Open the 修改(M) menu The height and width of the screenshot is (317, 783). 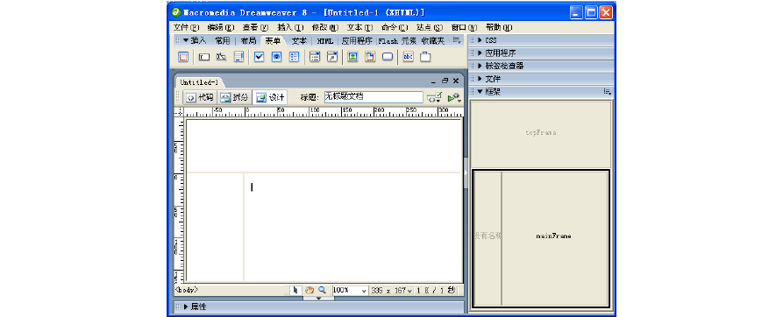click(x=325, y=28)
